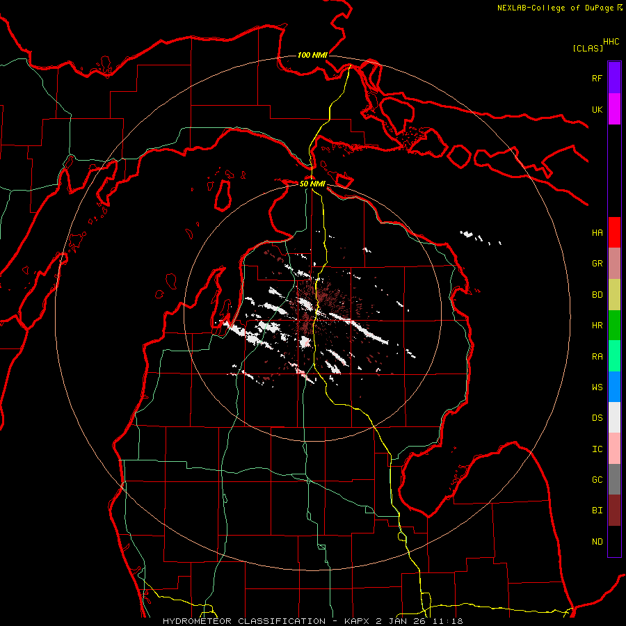Screen dimensions: 626x626
Task: Click the IC legend label
Action: click(x=597, y=449)
